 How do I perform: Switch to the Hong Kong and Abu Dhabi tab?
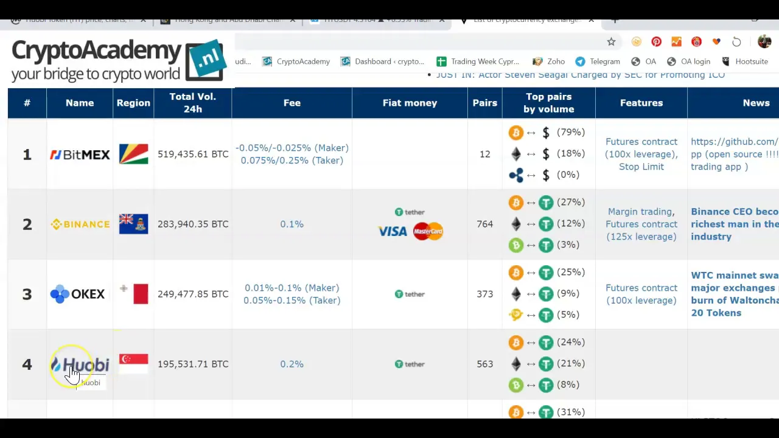(x=222, y=20)
